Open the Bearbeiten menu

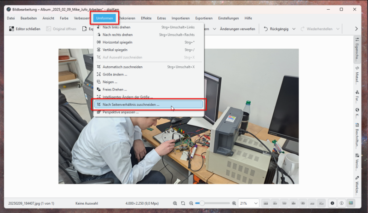(29, 18)
